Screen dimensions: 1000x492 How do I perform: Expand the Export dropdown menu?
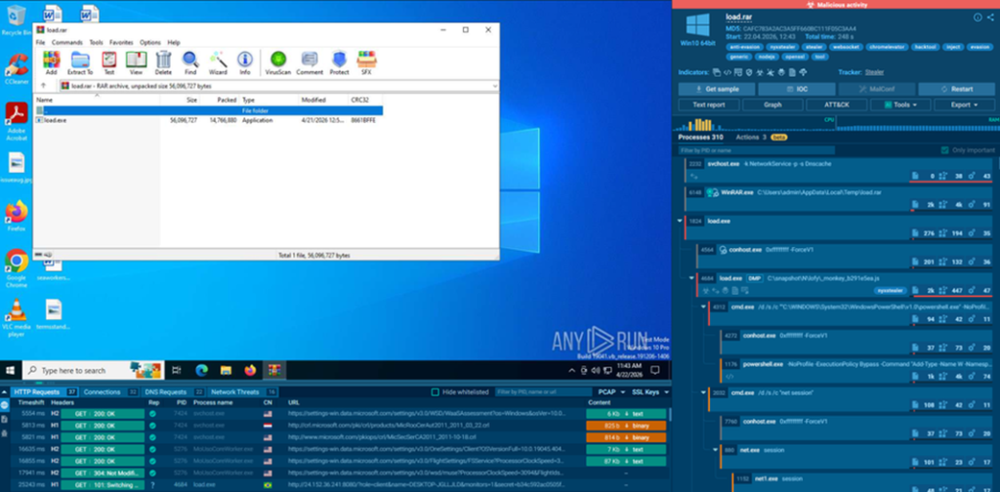pos(964,104)
